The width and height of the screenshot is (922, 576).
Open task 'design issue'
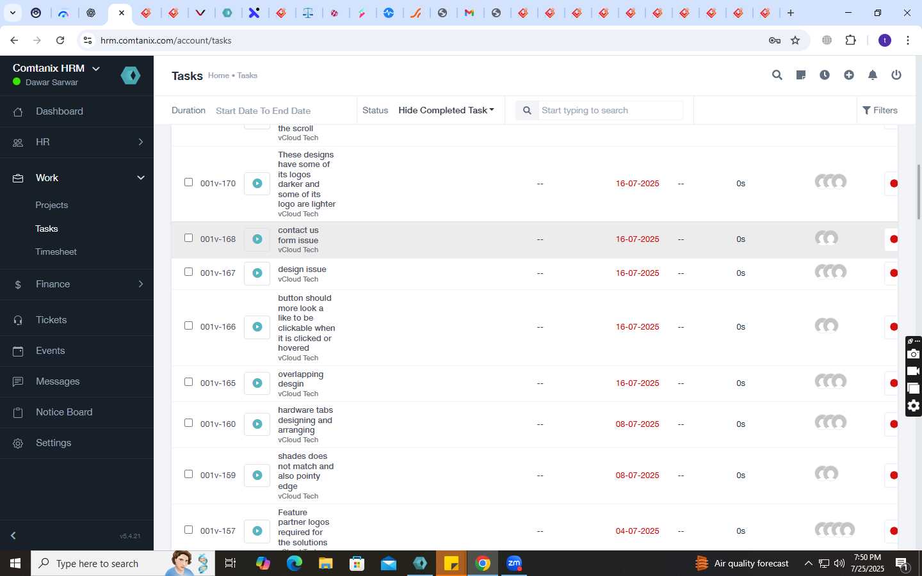302,269
